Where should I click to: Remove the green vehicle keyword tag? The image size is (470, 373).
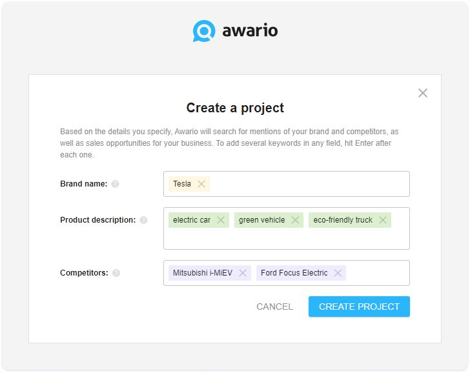[295, 220]
